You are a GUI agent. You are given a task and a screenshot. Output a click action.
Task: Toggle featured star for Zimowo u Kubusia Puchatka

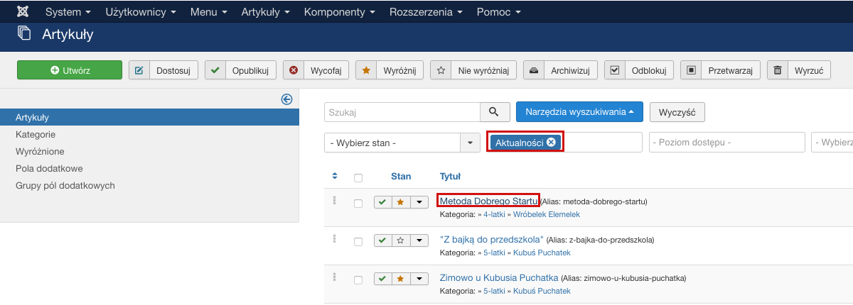coord(400,279)
